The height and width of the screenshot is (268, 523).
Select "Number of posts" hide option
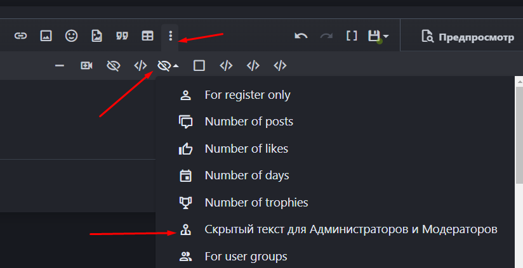pyautogui.click(x=249, y=122)
